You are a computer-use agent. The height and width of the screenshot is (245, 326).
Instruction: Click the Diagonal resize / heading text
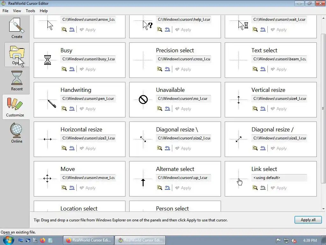pyautogui.click(x=273, y=130)
